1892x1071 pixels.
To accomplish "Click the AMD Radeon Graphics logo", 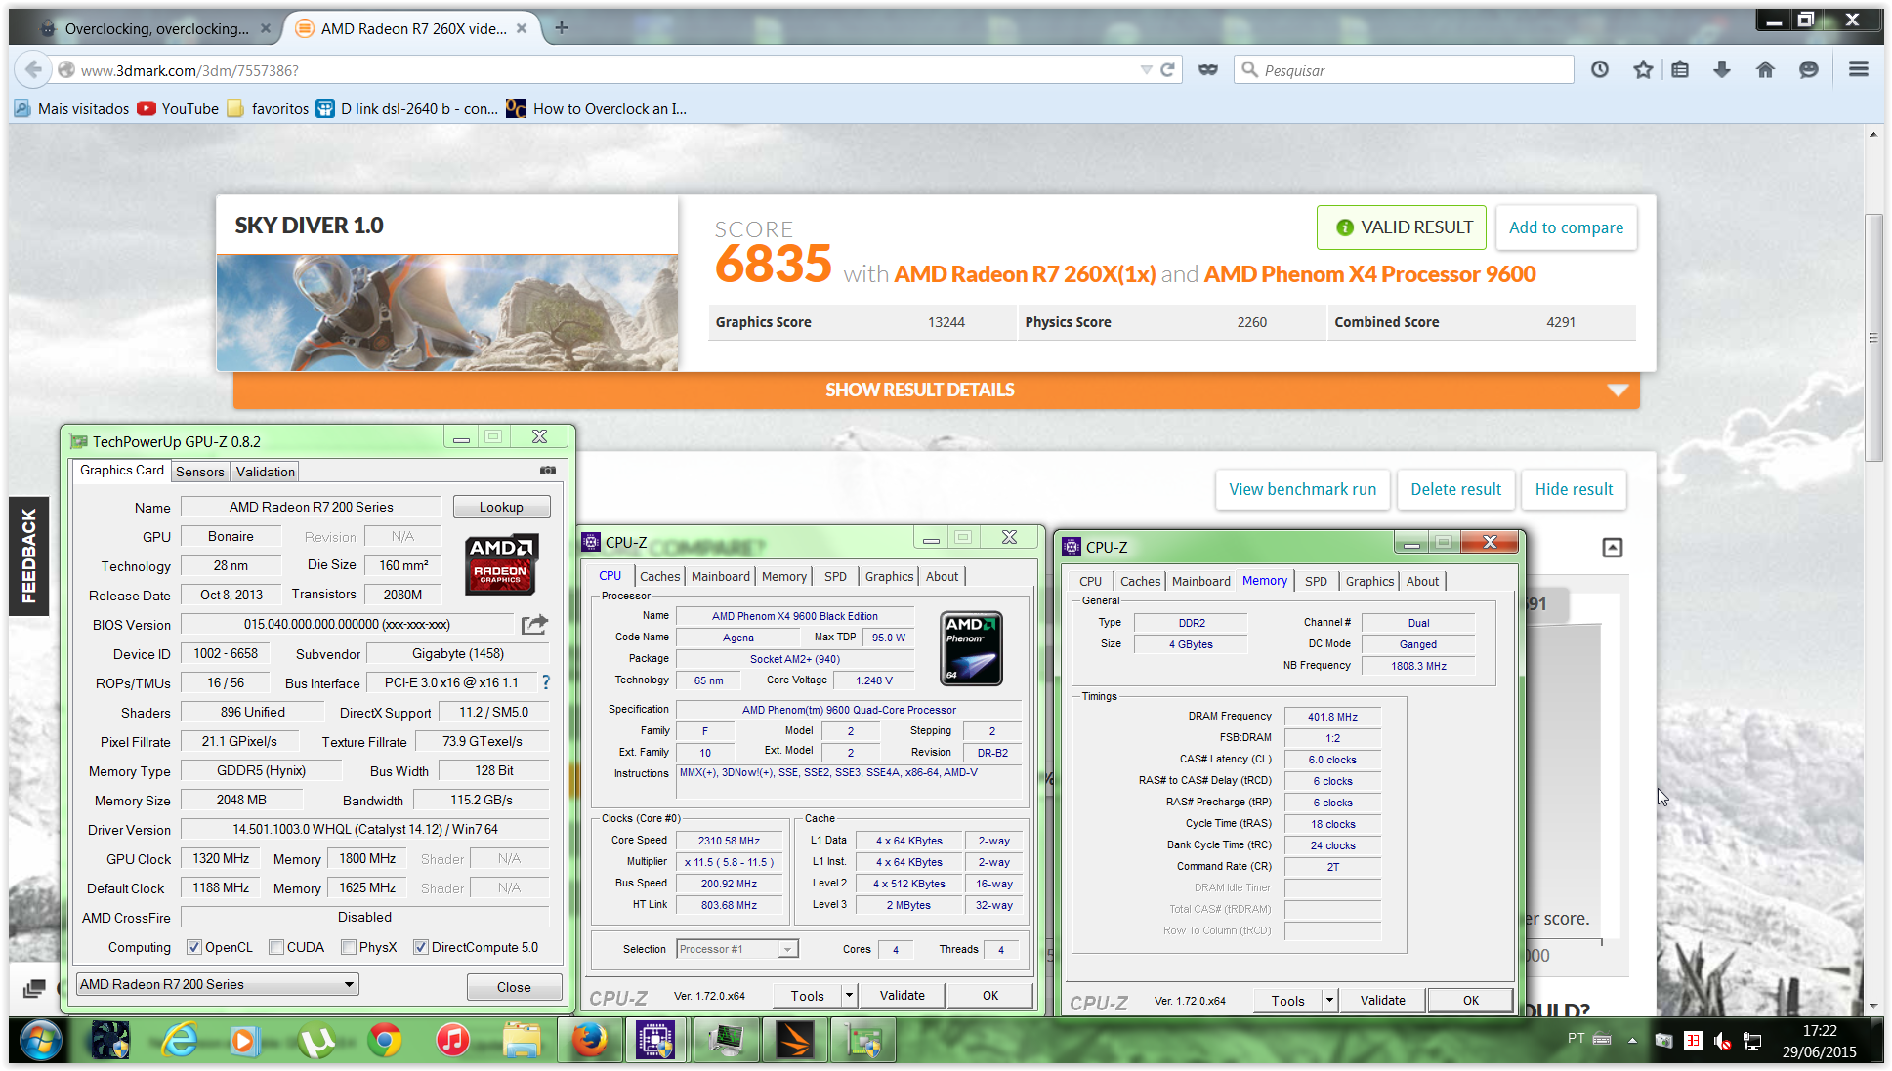I will tap(500, 564).
